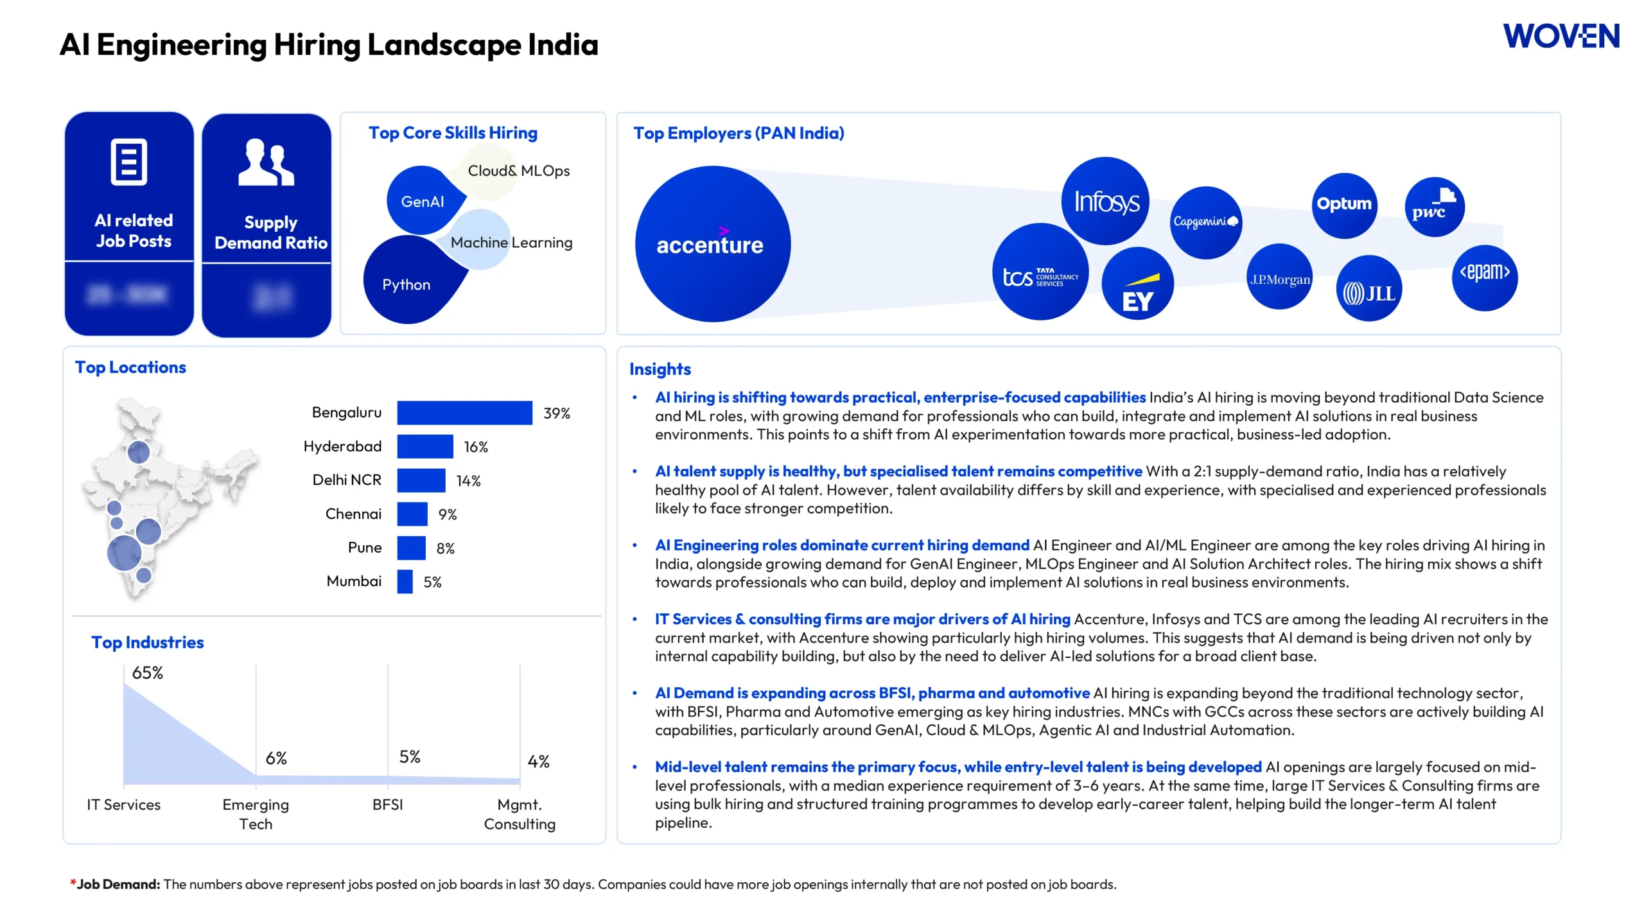Click the people icon above Supply Demand Ratio
This screenshot has height=924, width=1644.
tap(266, 162)
